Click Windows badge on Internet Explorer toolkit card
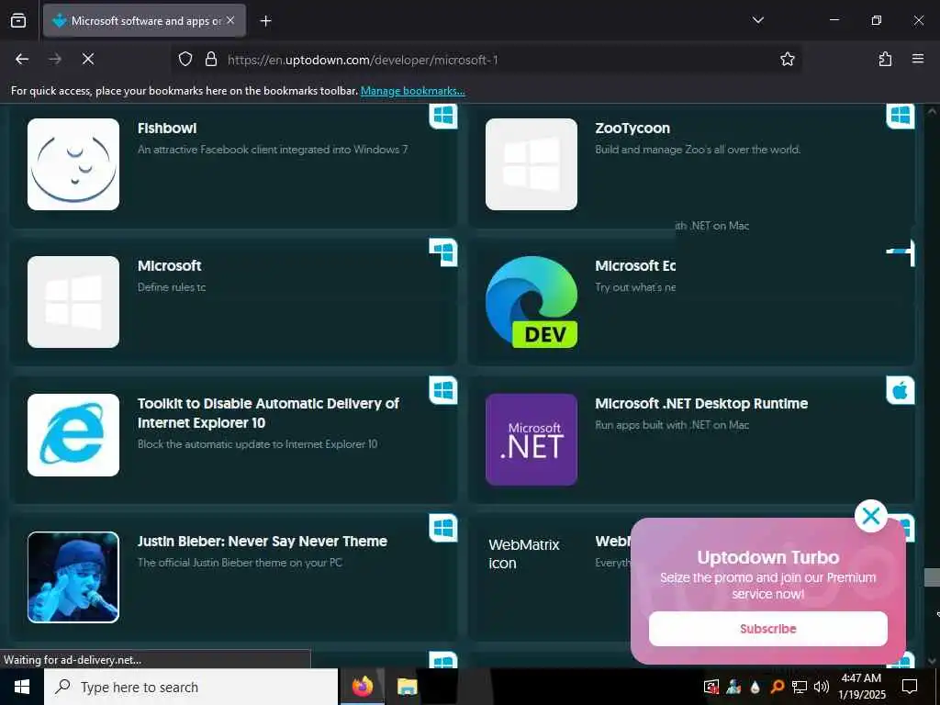Viewport: 940px width, 705px height. click(x=443, y=391)
